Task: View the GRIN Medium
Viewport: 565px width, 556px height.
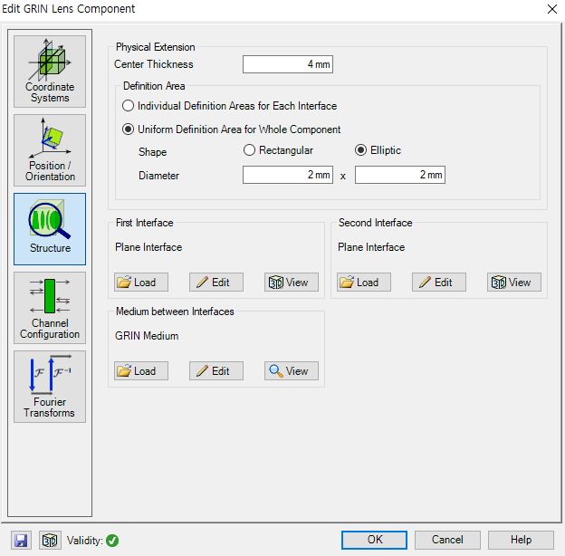Action: [292, 370]
